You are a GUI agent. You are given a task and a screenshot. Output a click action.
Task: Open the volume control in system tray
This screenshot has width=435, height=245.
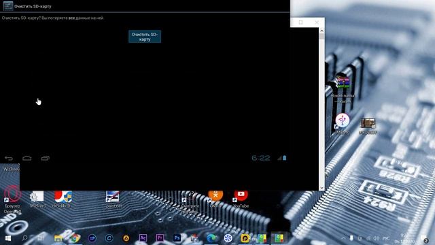click(x=376, y=238)
